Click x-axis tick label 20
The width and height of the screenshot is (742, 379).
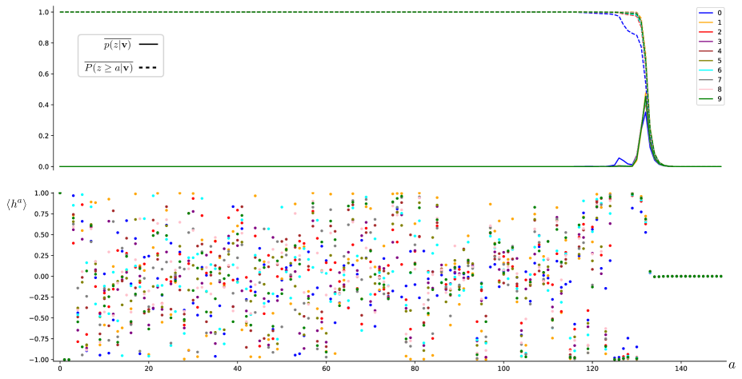(x=148, y=368)
